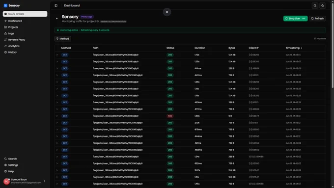Click the Samuel Esan avatar

[x=6, y=181]
